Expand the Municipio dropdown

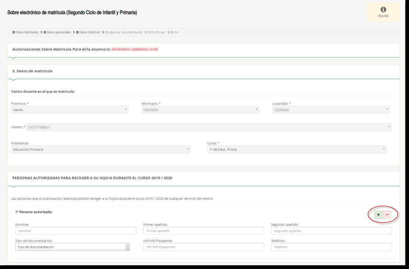[200, 110]
